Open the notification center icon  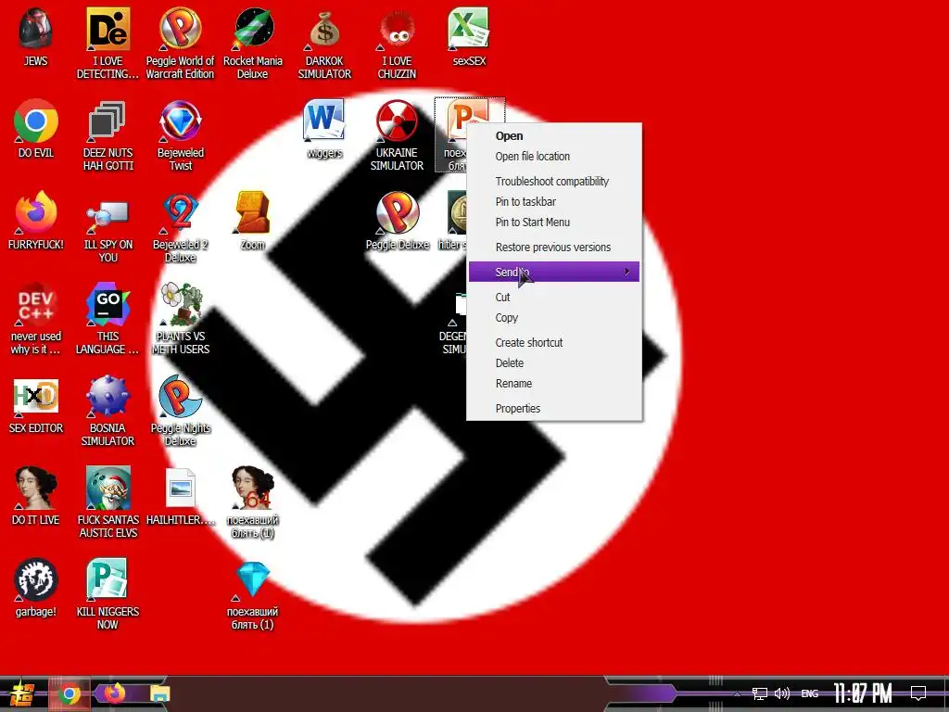(x=918, y=693)
